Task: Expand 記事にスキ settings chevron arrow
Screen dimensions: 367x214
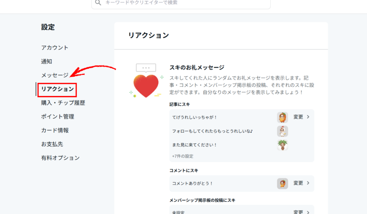Action: click(308, 117)
